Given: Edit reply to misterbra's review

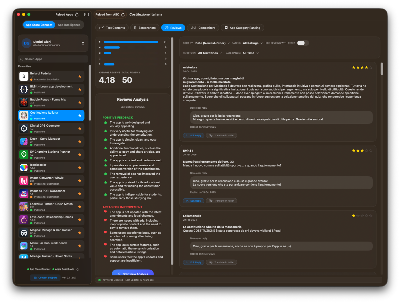Looking at the screenshot, I should pos(193,135).
